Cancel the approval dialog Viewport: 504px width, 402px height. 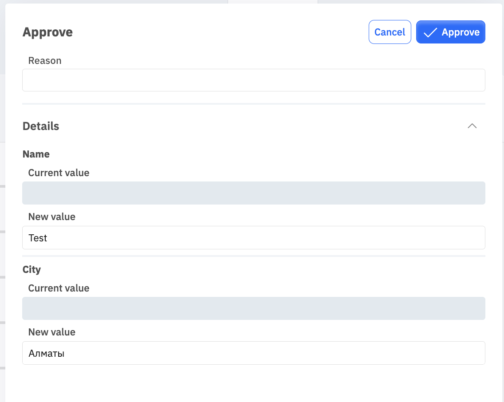pos(390,32)
